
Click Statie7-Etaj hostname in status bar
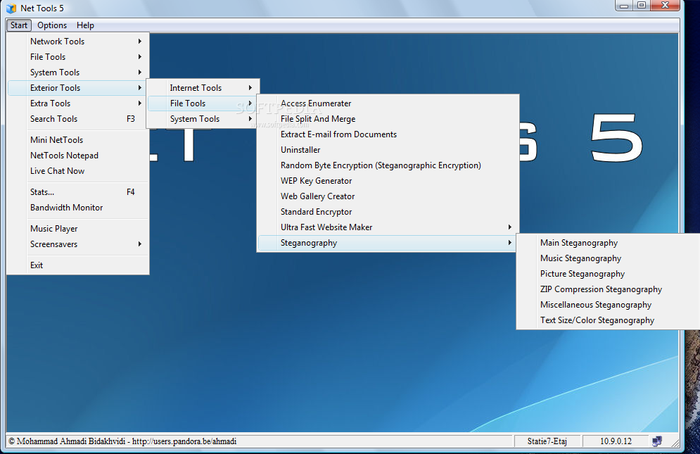point(547,441)
